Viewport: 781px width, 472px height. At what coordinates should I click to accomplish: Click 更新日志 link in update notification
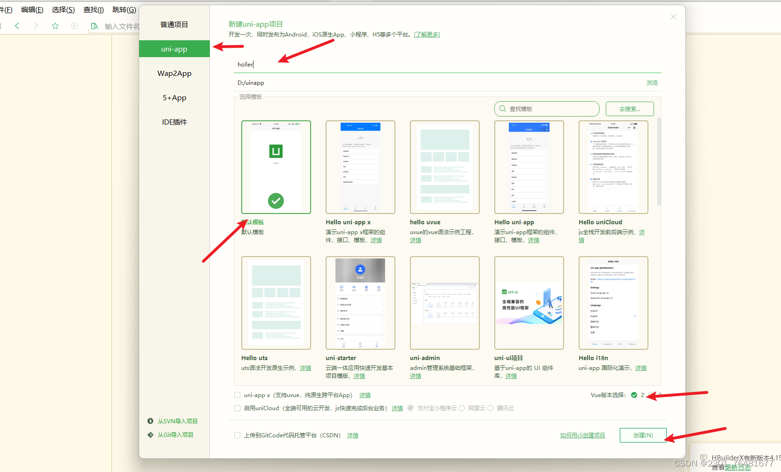click(738, 467)
